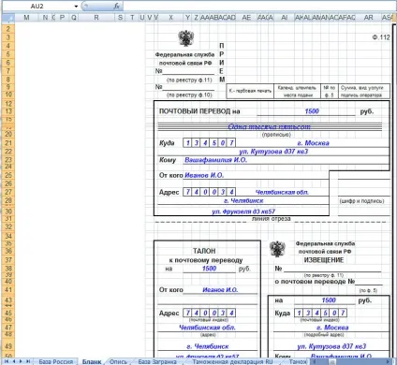Viewport: 397px width, 365px height.
Task: Click 'г. Челябинск' in main form
Action: [x=243, y=200]
